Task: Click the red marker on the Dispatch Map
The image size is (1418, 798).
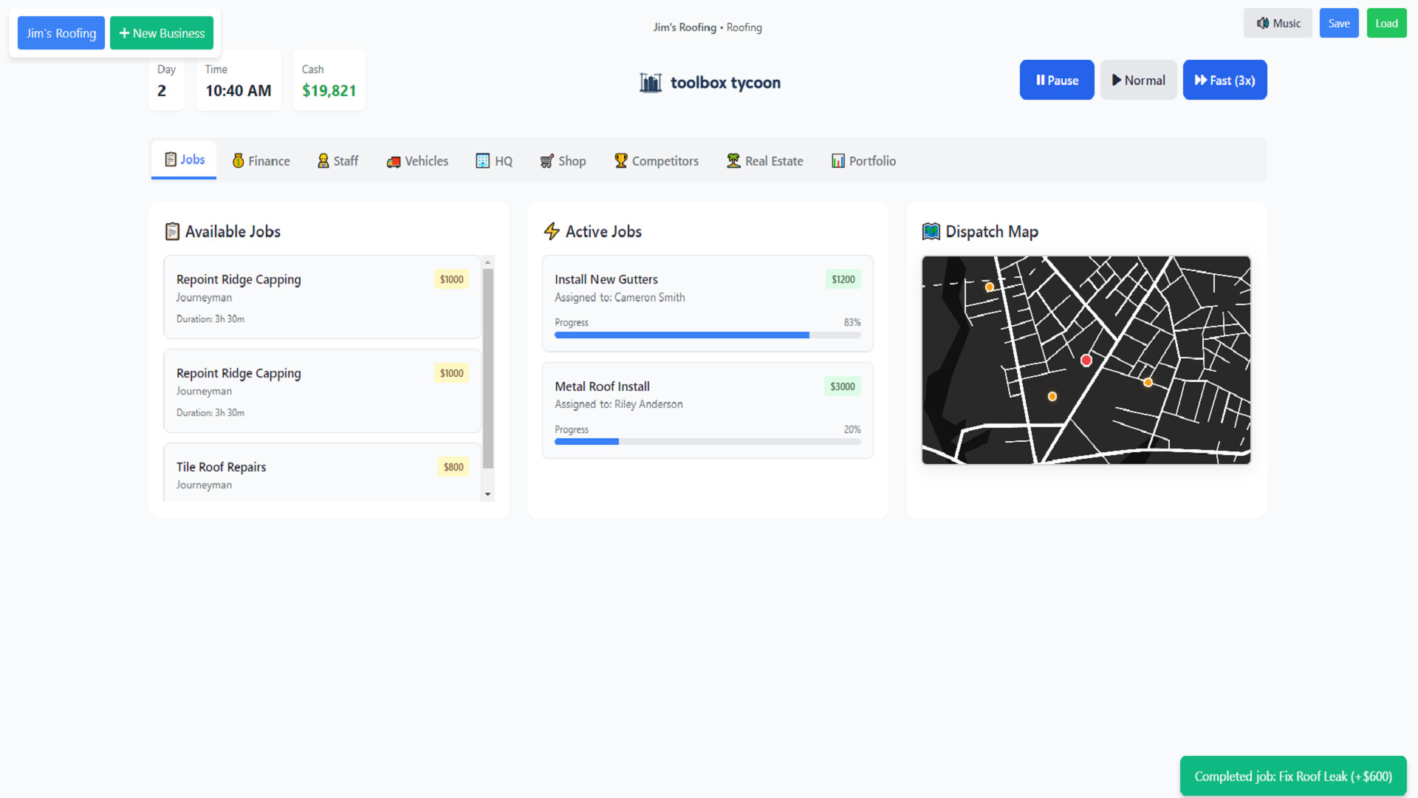Action: 1086,360
